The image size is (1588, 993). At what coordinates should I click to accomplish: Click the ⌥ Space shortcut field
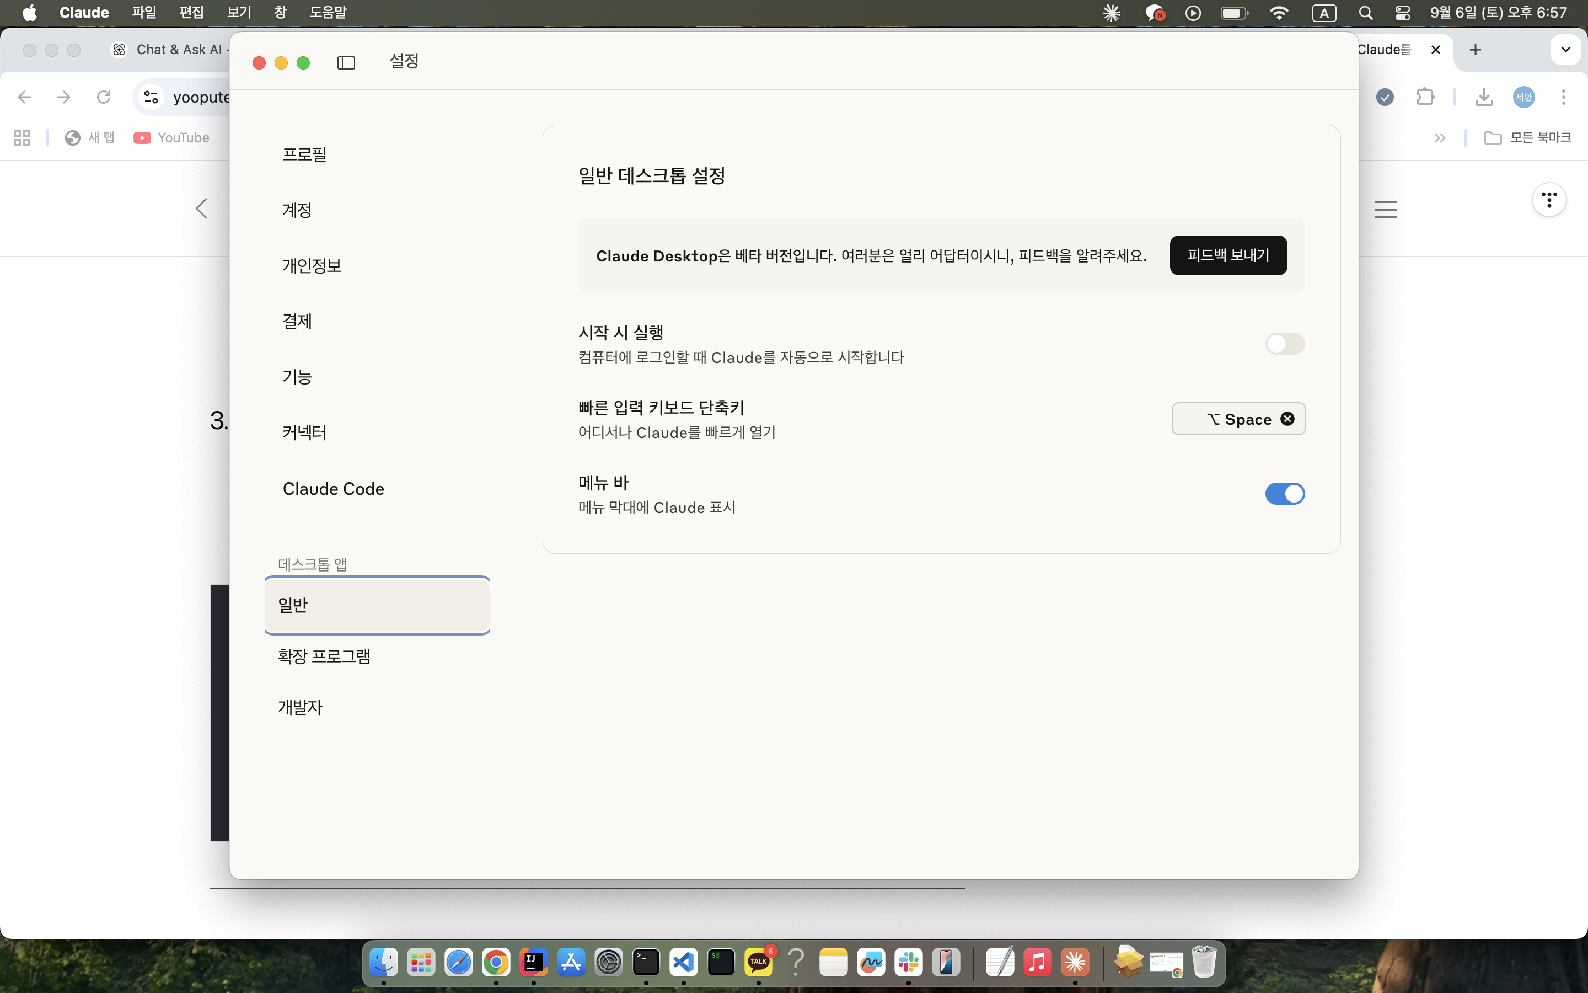tap(1238, 419)
